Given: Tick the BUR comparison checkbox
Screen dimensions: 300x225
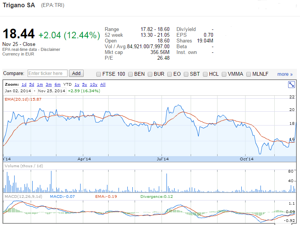Looking at the screenshot, I should [x=150, y=74].
